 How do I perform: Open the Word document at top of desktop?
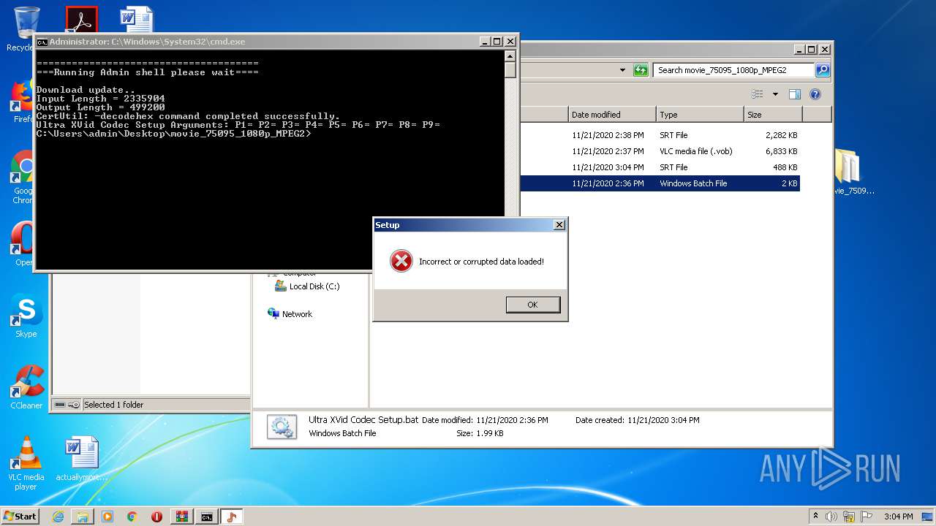click(137, 20)
